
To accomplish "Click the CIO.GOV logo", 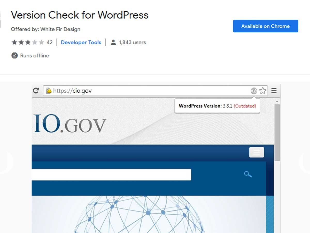I will pyautogui.click(x=69, y=124).
